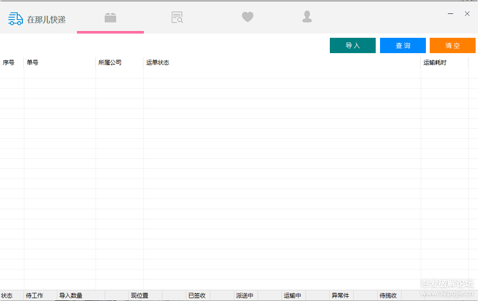Select the 已签收 status bar item
Viewport: 478px width, 301px height.
click(x=197, y=295)
